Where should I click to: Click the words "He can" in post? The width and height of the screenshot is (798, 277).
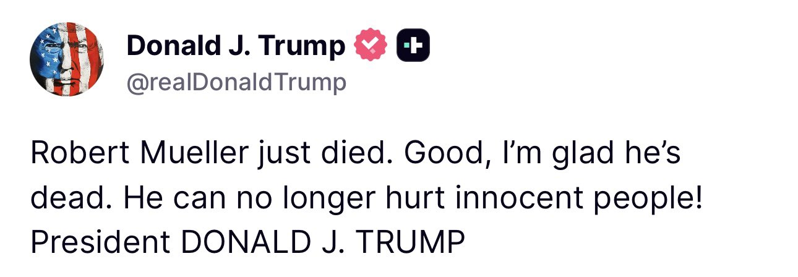point(165,199)
